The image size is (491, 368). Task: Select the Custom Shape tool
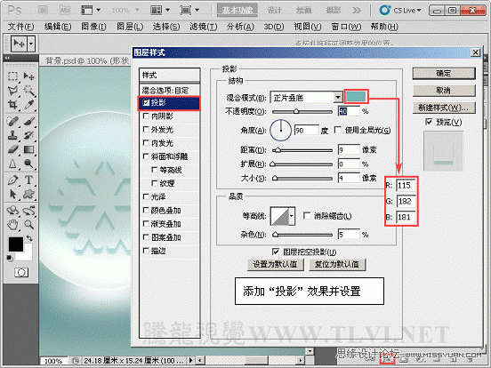coord(28,195)
